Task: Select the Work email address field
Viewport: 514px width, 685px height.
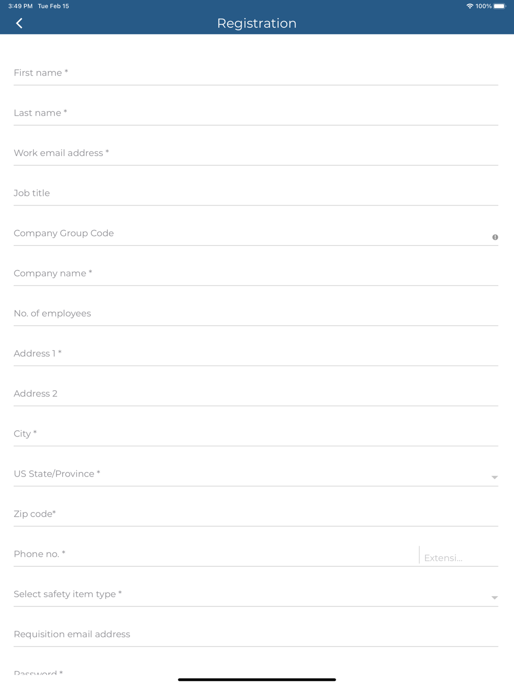Action: pos(255,154)
